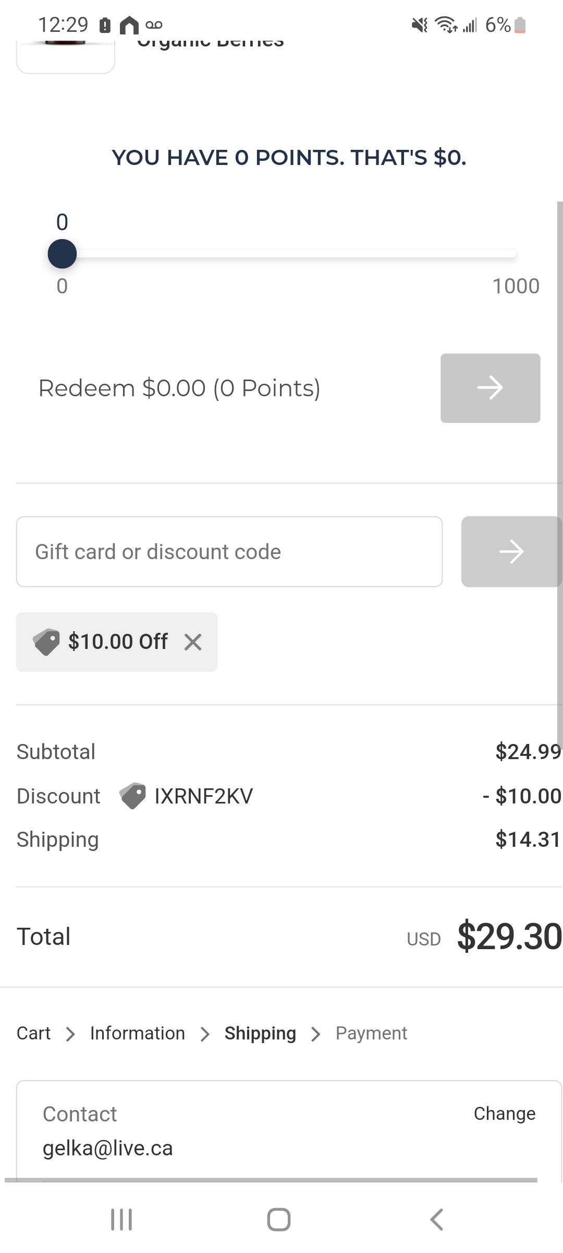Tap the chevron after Cart breadcrumb
The width and height of the screenshot is (563, 1253).
(70, 1034)
